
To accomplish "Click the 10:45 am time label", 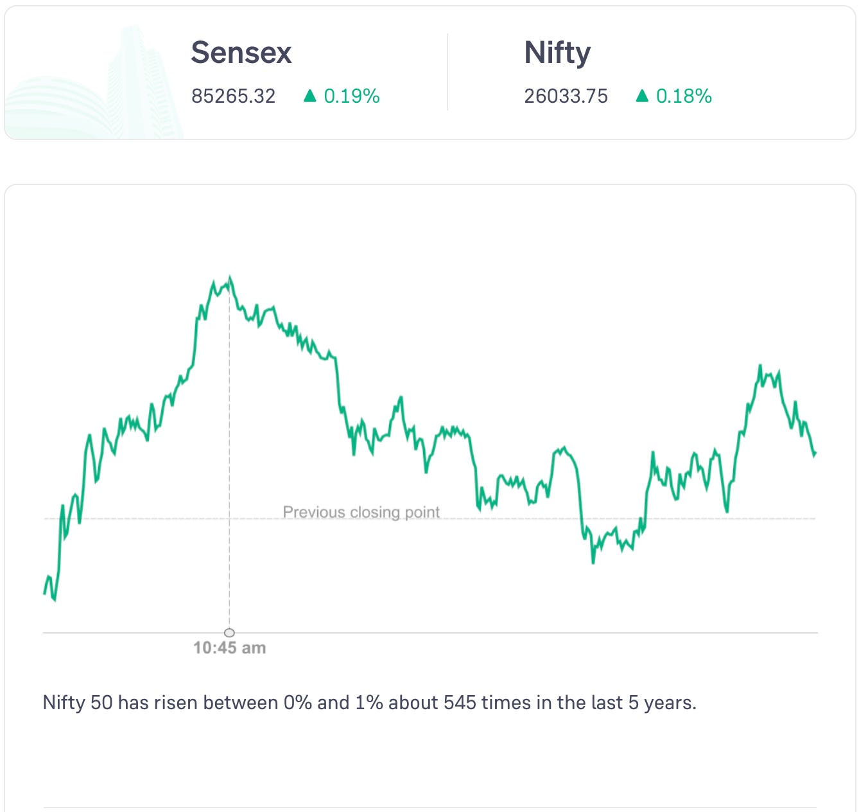I will coord(229,648).
